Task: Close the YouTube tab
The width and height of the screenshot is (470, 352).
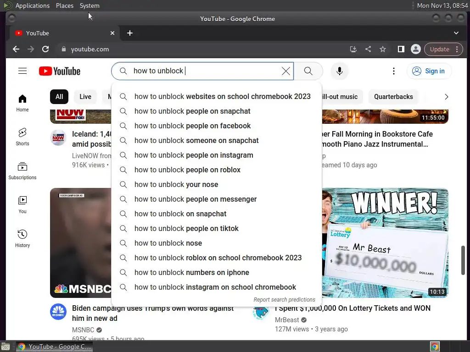Action: tap(112, 33)
